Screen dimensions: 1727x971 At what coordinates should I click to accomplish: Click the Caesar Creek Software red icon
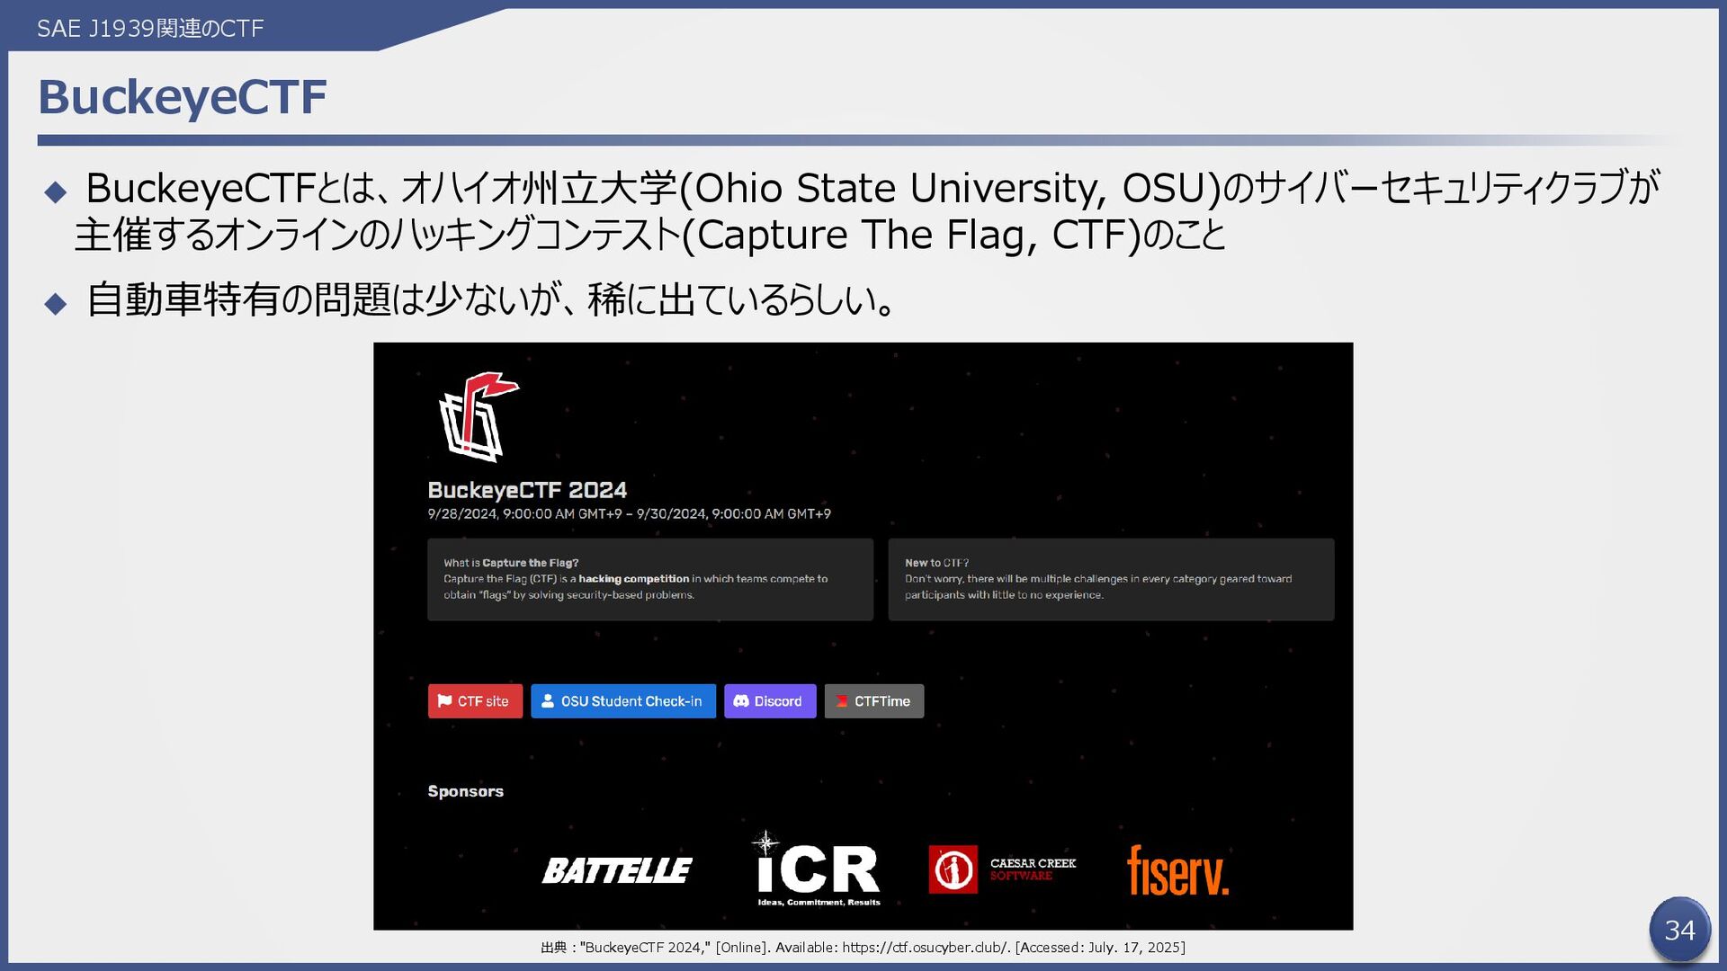953,869
